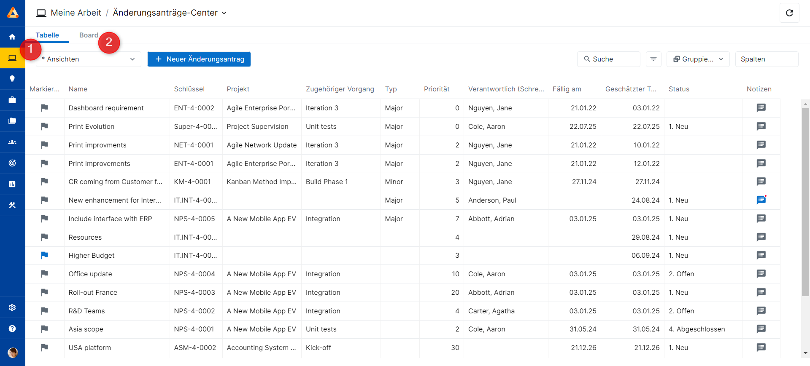Open the filter icon next to search

coord(653,59)
